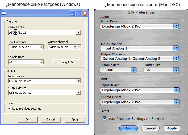Expand the Windows Input channel dropdown

41,47
